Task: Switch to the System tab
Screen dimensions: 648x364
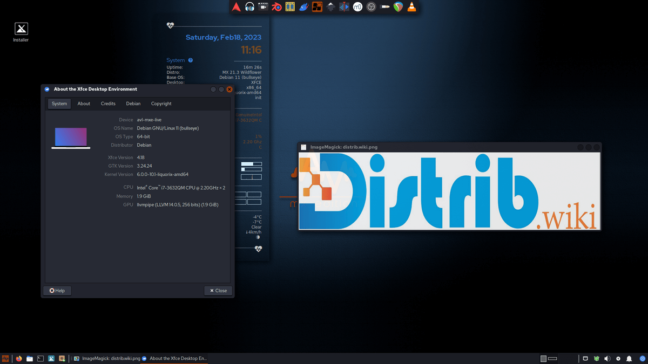Action: coord(59,104)
